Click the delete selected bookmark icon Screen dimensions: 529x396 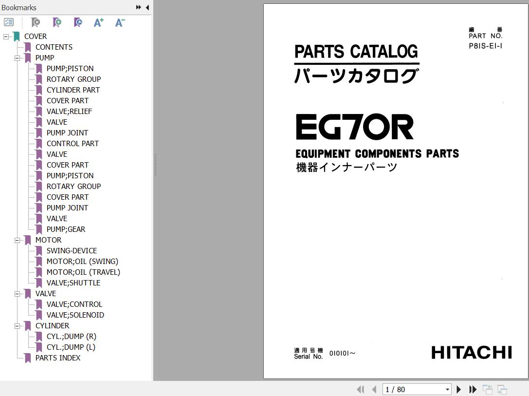(36, 22)
